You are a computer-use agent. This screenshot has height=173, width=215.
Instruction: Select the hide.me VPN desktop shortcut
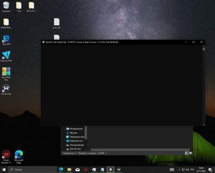[6, 56]
